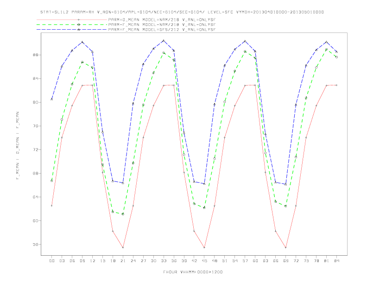Click blue line peak point at hour 33
Screen dimensions: 367x284
(x=164, y=41)
